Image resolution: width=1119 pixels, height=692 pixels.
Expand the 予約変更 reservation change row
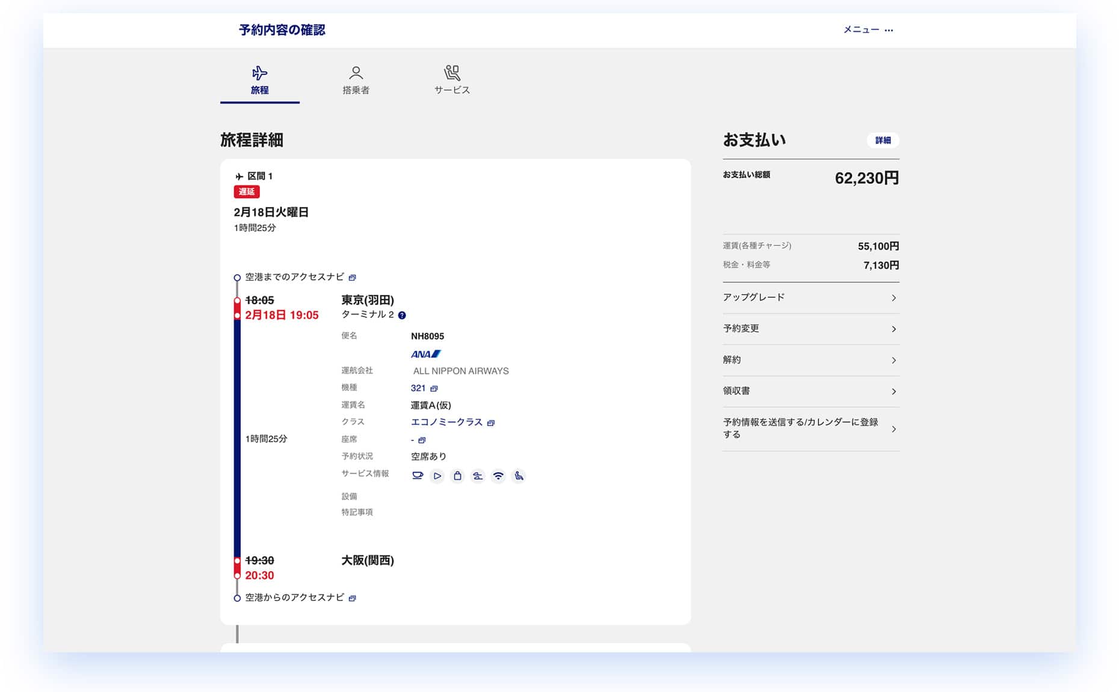point(810,329)
